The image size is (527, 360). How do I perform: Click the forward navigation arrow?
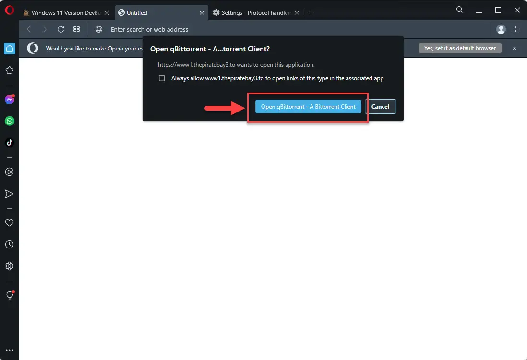tap(44, 29)
